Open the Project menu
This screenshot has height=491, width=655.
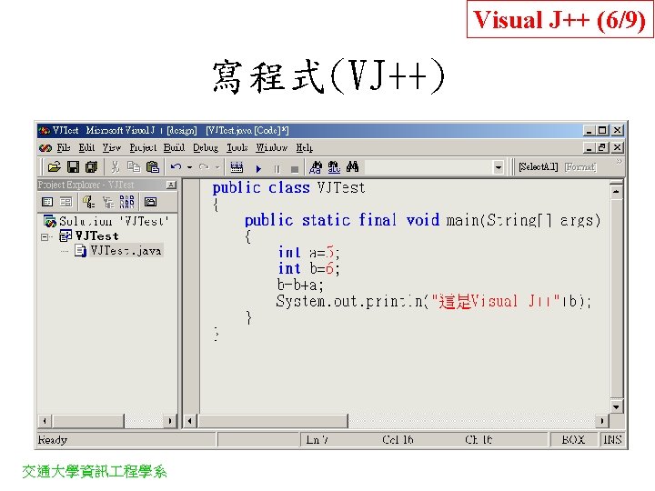[143, 148]
